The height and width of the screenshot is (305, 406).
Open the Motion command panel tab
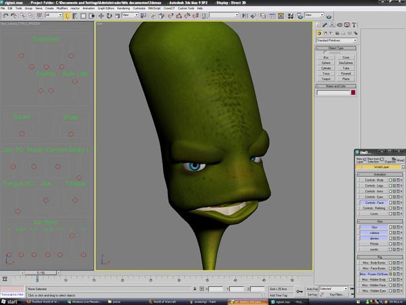click(339, 24)
